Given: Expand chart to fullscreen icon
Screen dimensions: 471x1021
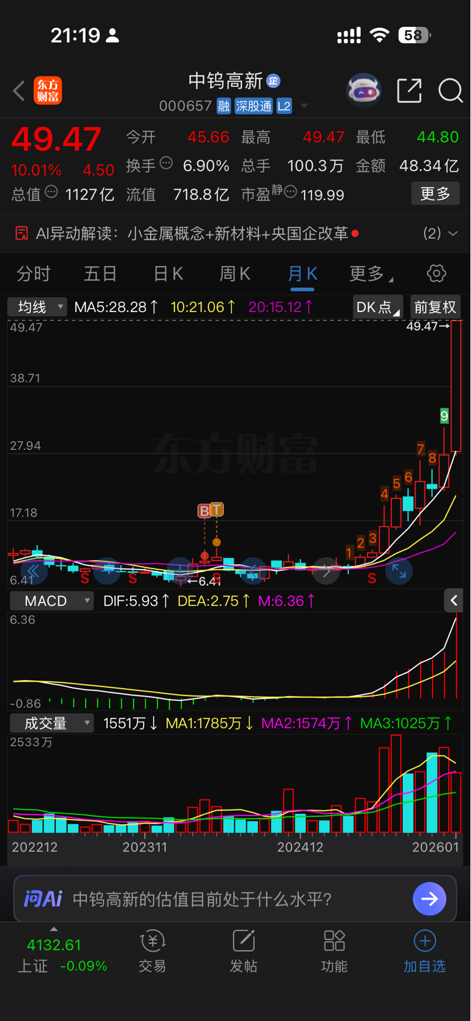Looking at the screenshot, I should point(399,572).
